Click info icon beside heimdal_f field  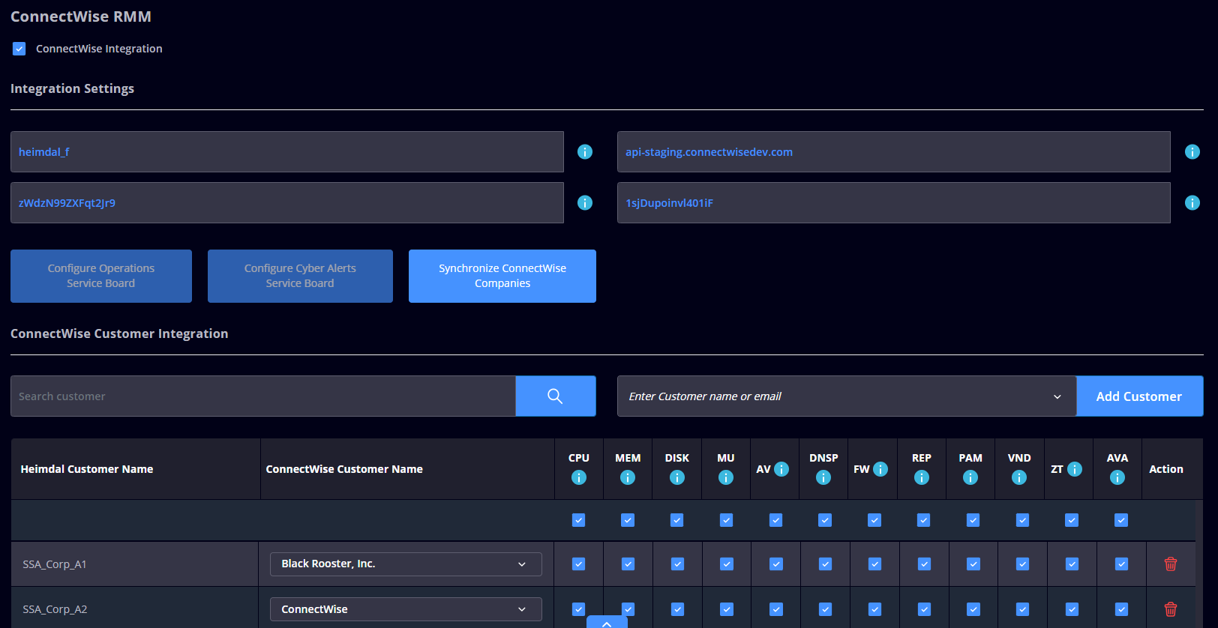coord(585,152)
